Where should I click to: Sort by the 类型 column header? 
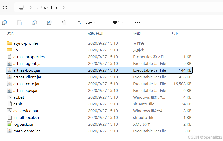coord(137,34)
